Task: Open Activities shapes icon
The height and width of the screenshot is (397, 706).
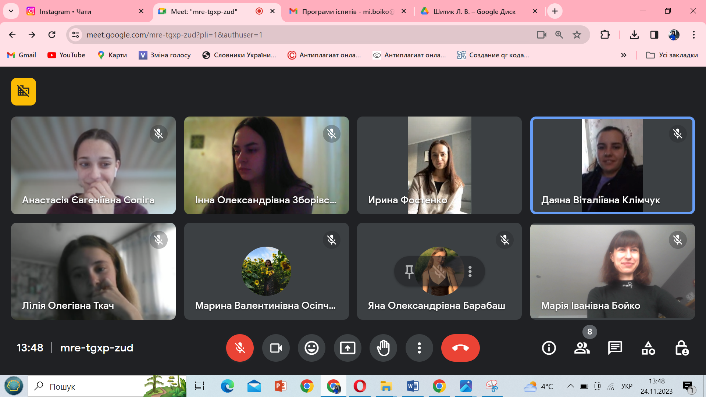Action: [648, 348]
